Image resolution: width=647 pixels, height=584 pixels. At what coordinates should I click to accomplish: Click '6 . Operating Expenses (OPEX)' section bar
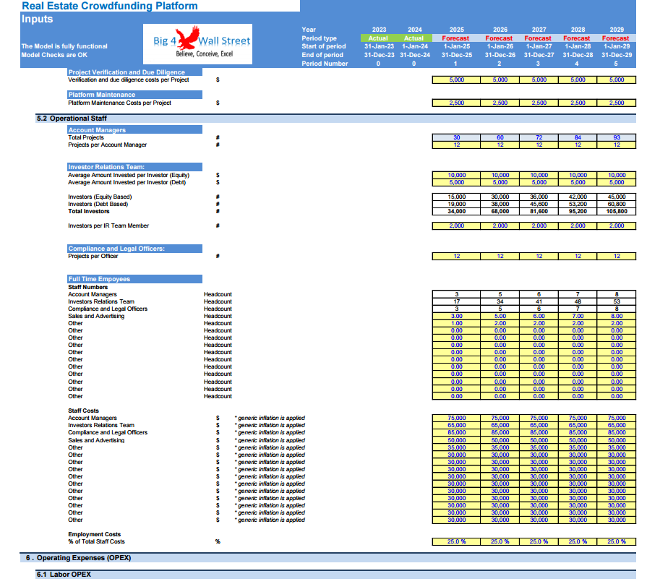pyautogui.click(x=328, y=558)
